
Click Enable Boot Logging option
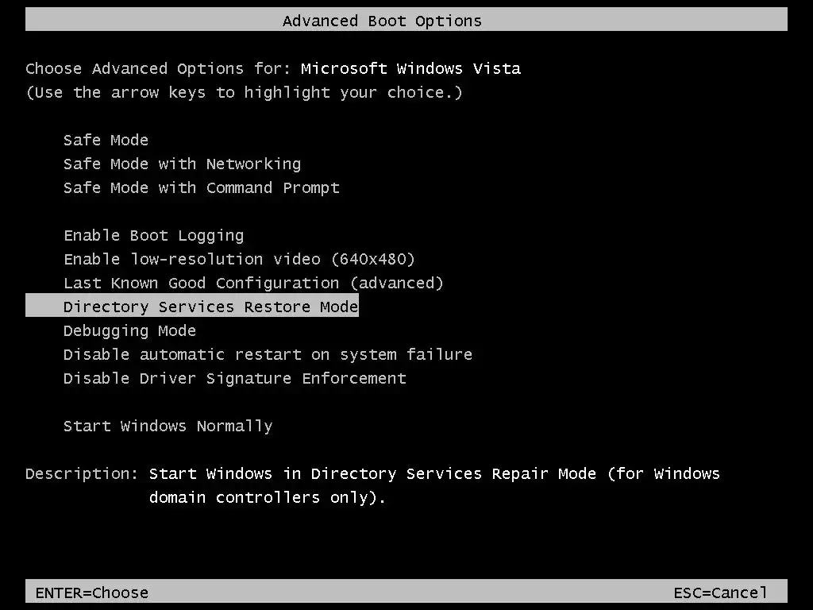(x=153, y=235)
